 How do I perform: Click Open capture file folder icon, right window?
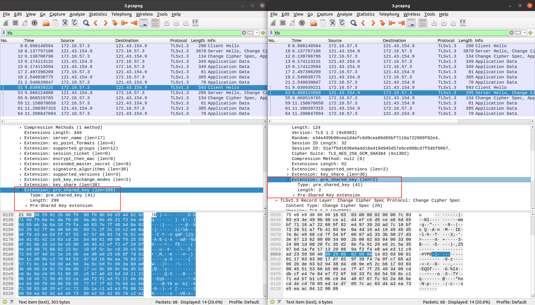(x=313, y=23)
